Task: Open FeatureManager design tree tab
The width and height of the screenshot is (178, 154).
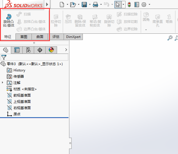Action: click(5, 50)
